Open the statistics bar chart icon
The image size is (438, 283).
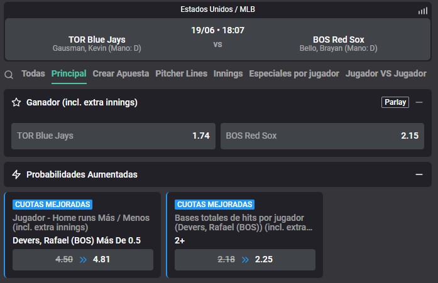[x=423, y=11]
